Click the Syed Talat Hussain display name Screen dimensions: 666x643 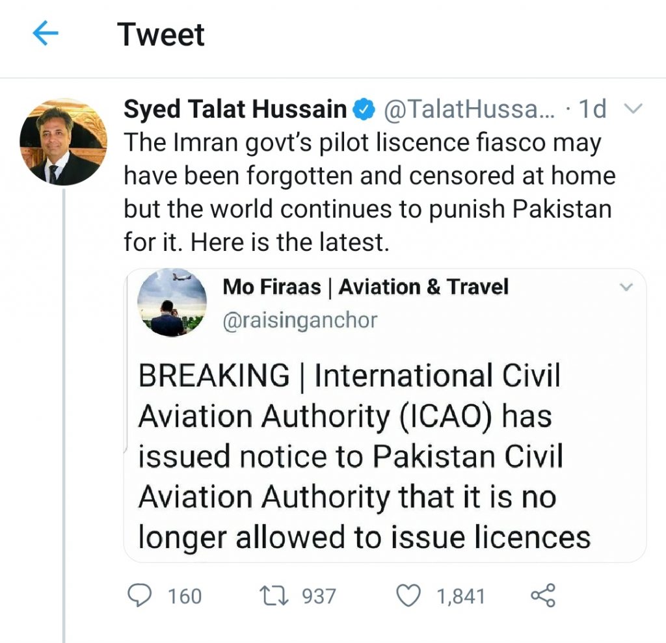tap(235, 110)
